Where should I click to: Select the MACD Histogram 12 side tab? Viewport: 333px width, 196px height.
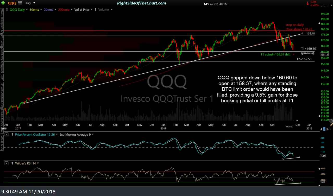(2, 21)
